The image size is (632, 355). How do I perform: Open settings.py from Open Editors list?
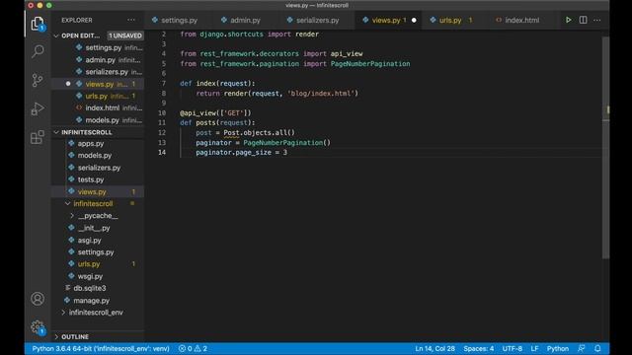[98, 47]
